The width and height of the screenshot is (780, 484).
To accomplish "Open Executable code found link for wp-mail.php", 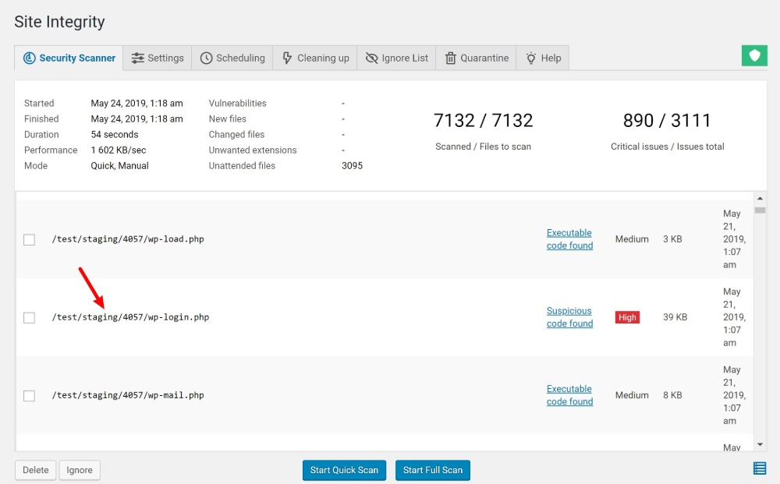I will 569,395.
